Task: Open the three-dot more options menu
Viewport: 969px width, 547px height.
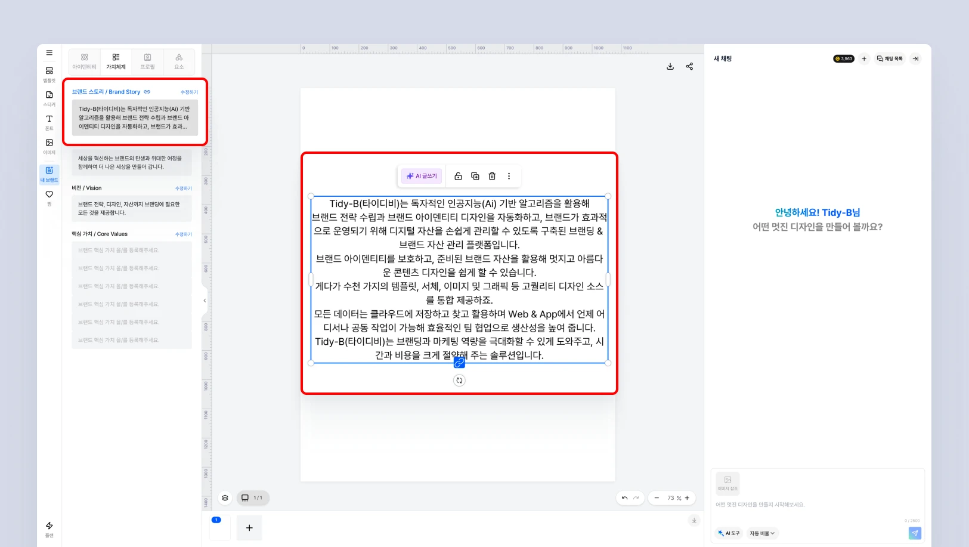Action: 509,176
